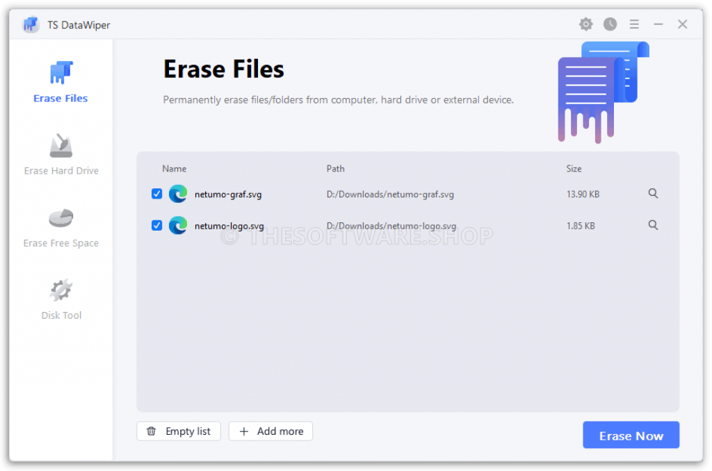Click the Name column header
712x471 pixels.
175,169
